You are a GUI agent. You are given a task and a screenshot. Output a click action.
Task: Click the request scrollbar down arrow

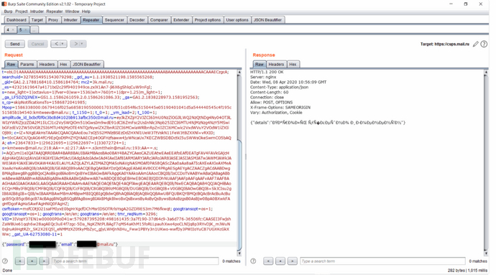tap(239, 253)
